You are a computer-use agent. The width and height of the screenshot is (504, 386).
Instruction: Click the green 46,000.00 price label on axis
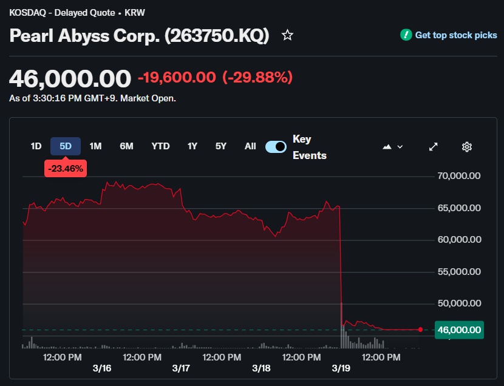point(459,330)
